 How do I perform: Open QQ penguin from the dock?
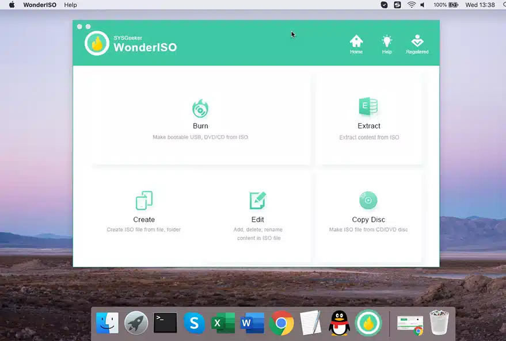pos(339,323)
